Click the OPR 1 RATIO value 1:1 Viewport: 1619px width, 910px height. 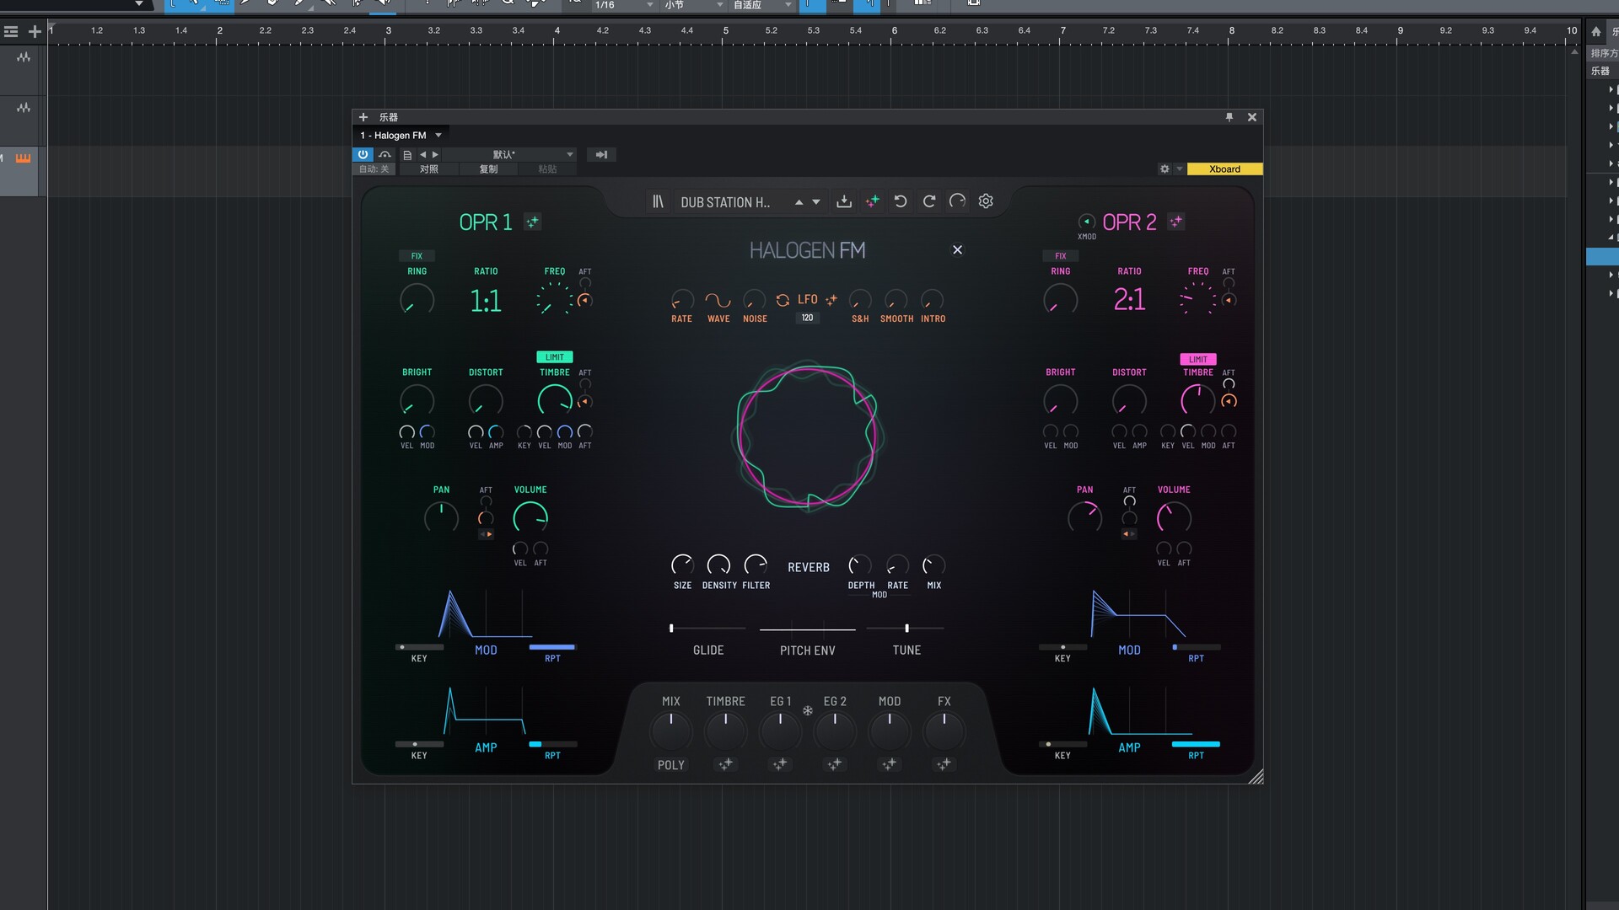486,301
